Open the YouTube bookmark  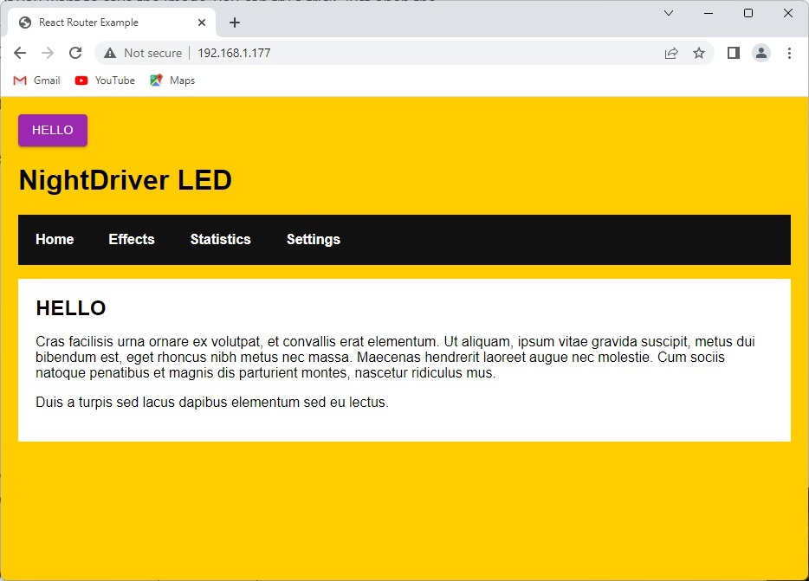(105, 81)
